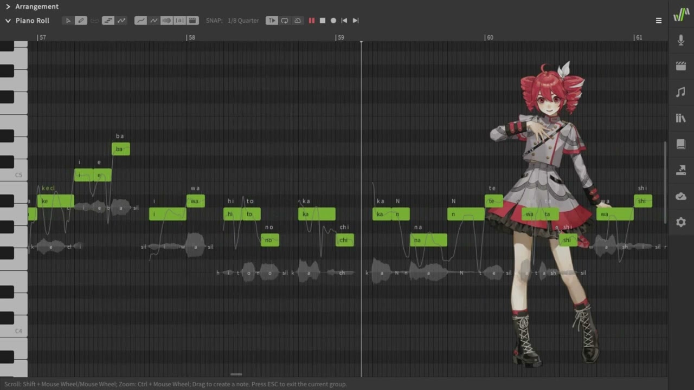Image resolution: width=694 pixels, height=390 pixels.
Task: Open the Voice microphone panel
Action: point(681,40)
